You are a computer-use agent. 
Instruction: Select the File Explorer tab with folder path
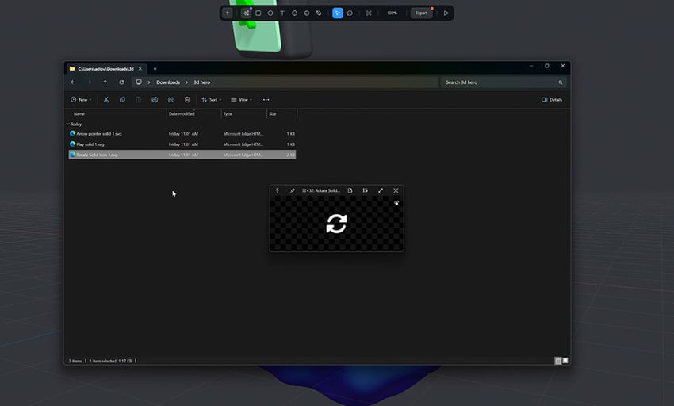105,68
